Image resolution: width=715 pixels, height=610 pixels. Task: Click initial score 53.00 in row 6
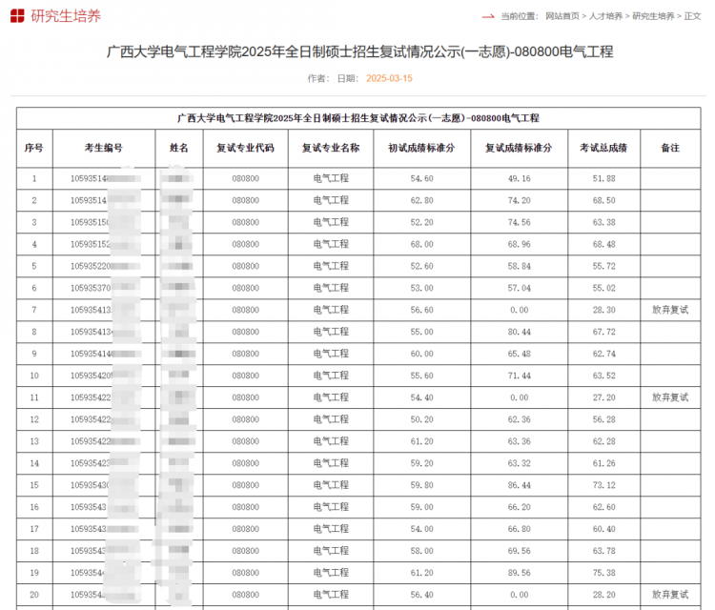(x=421, y=288)
